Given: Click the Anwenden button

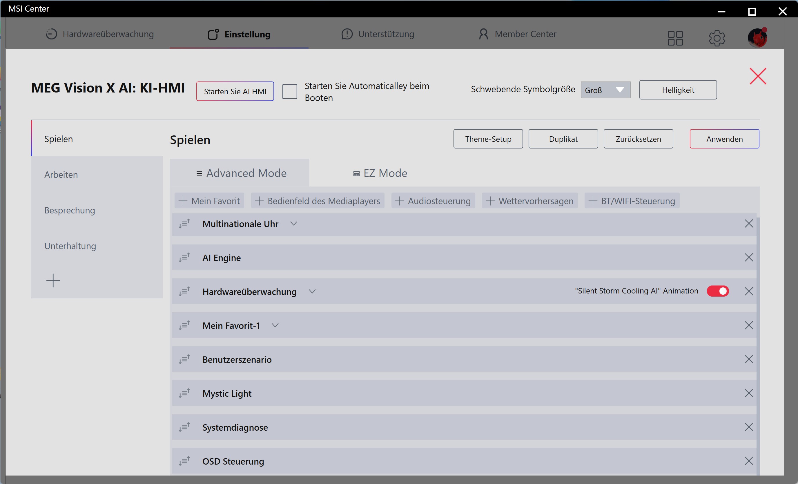Looking at the screenshot, I should pos(724,139).
